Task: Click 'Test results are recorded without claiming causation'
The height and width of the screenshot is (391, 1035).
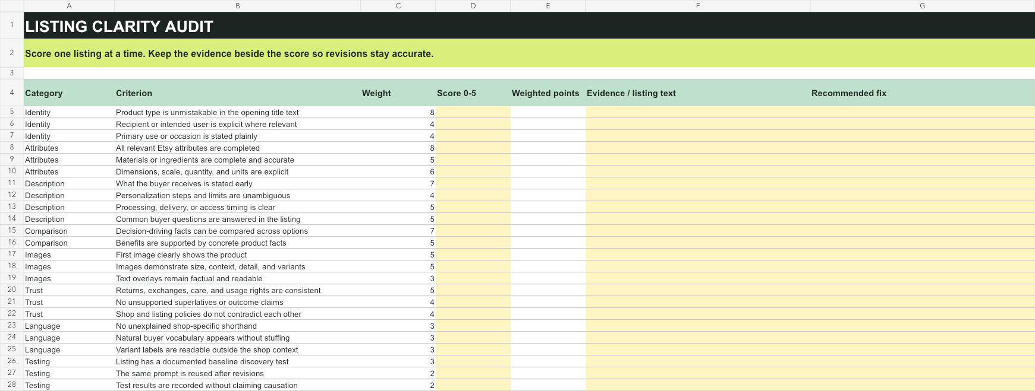Action: [x=207, y=385]
